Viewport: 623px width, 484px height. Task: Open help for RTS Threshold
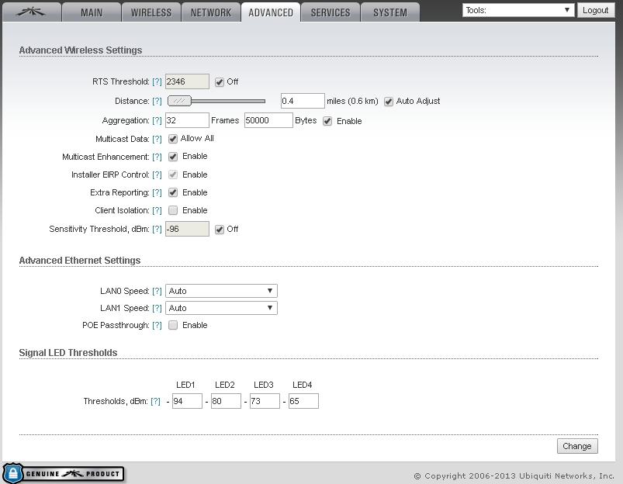pyautogui.click(x=157, y=82)
